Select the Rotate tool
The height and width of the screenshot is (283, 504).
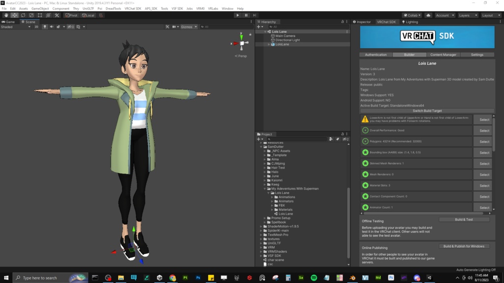23,15
